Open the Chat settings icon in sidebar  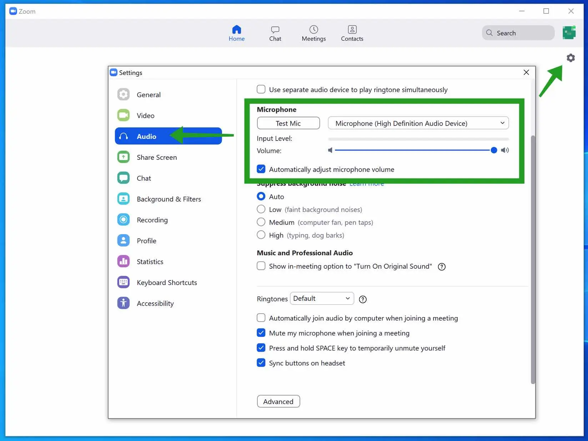click(124, 178)
